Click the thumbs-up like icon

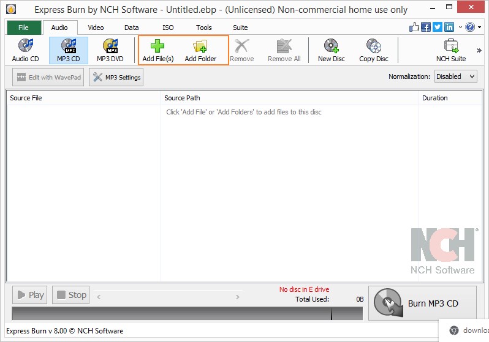click(414, 27)
